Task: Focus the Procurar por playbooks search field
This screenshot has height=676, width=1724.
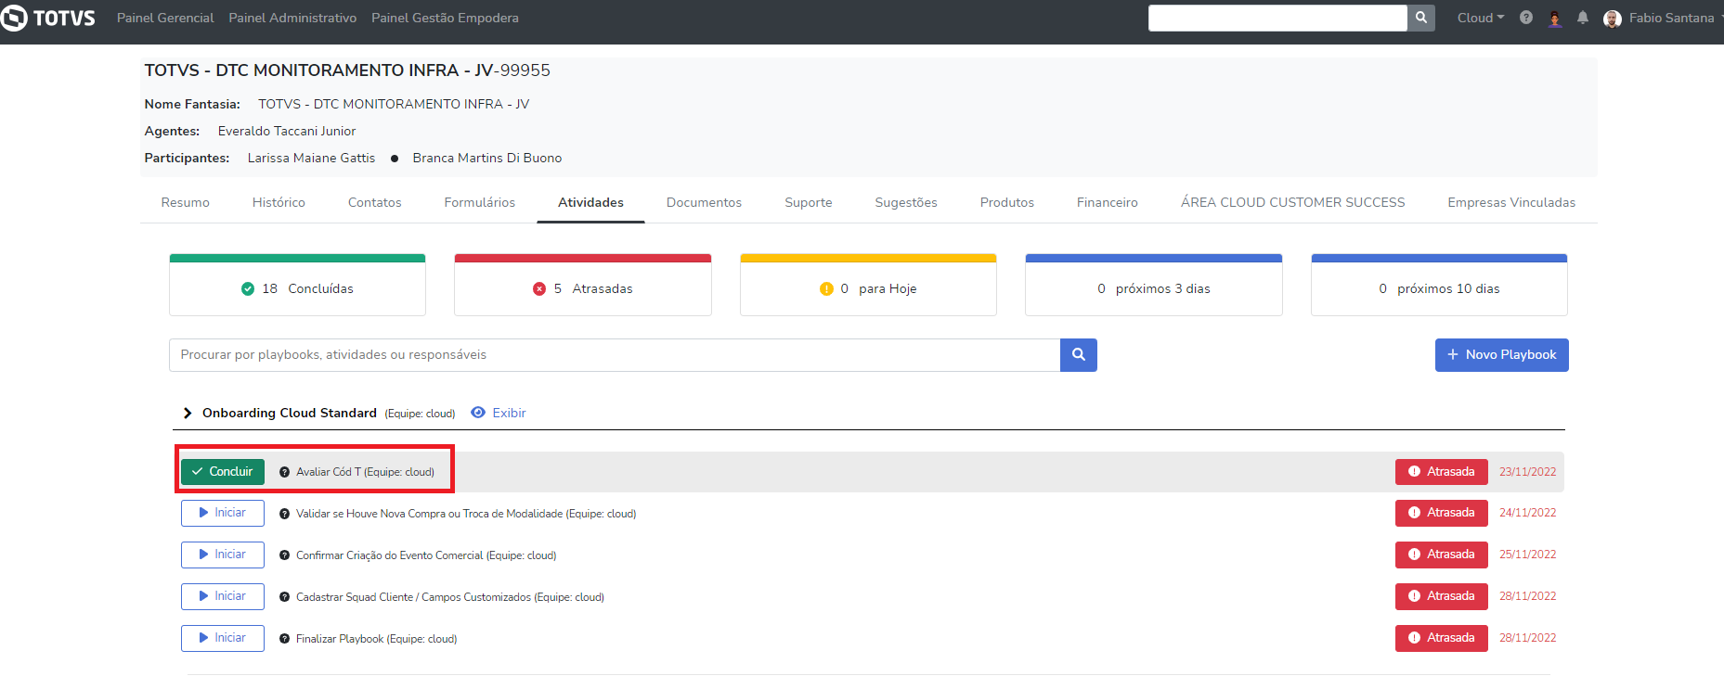Action: pyautogui.click(x=615, y=355)
